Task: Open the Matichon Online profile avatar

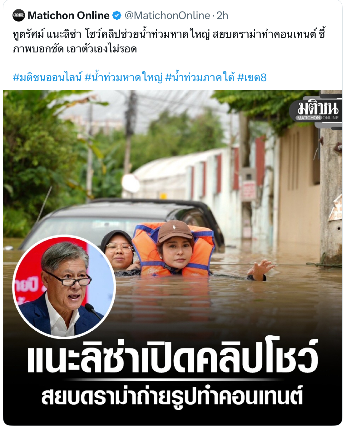Action: pyautogui.click(x=19, y=15)
